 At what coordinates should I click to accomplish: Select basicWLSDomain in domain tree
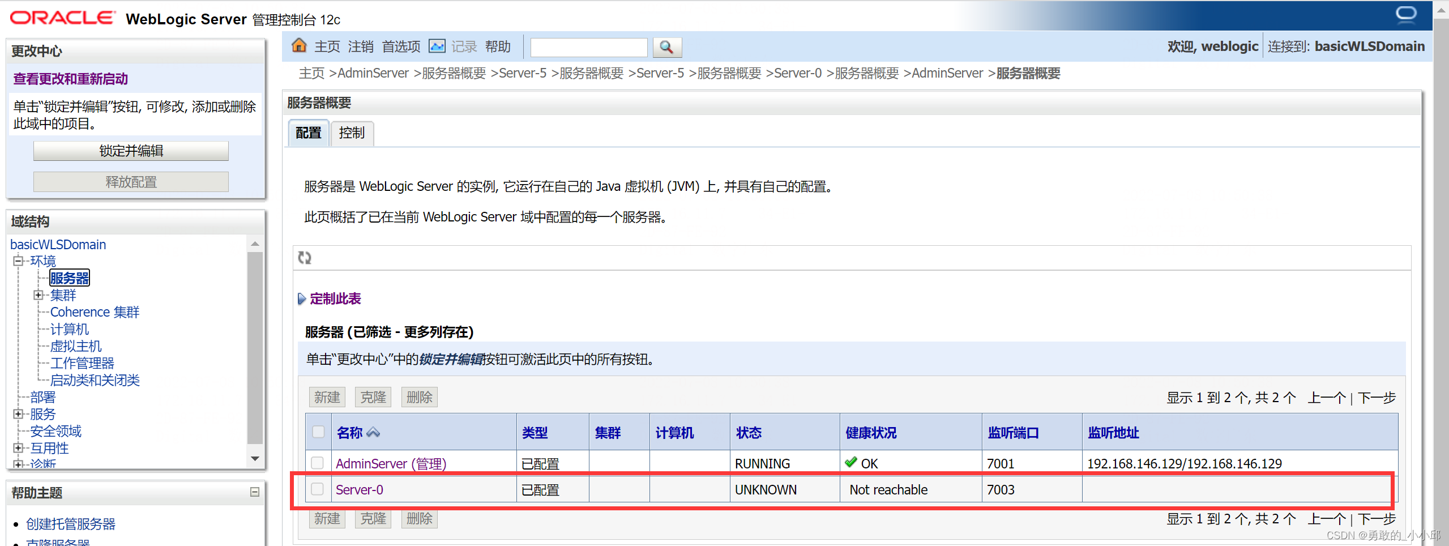click(58, 244)
